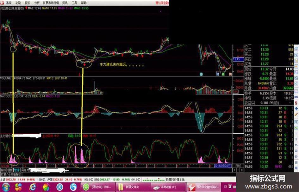
Task: Switch to 15-minute period in sidebar
Action: point(296,145)
